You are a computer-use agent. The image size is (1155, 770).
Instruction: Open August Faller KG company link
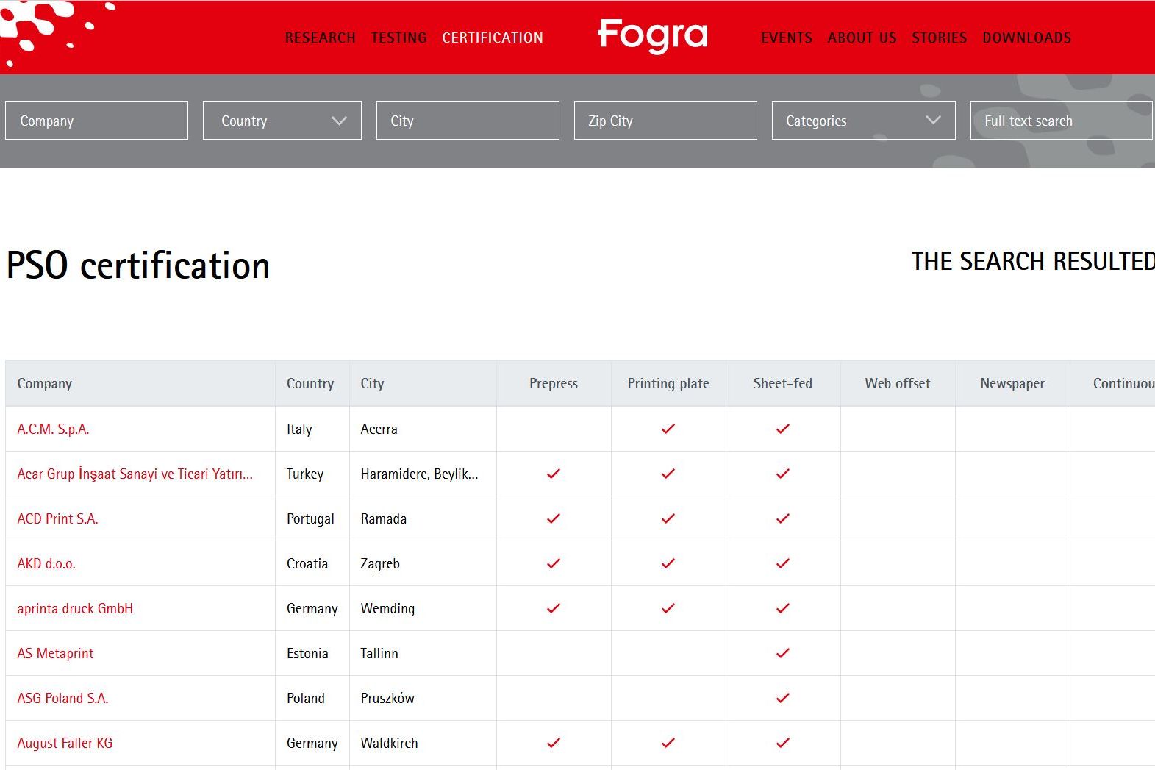tap(65, 743)
